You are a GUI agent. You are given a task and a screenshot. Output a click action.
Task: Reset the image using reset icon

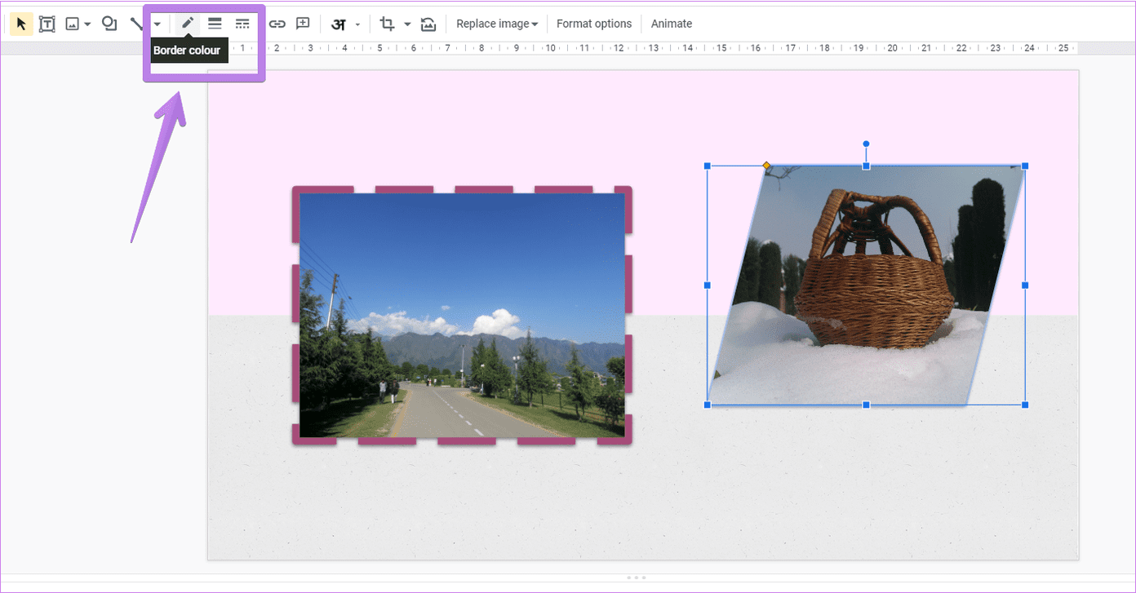tap(428, 24)
